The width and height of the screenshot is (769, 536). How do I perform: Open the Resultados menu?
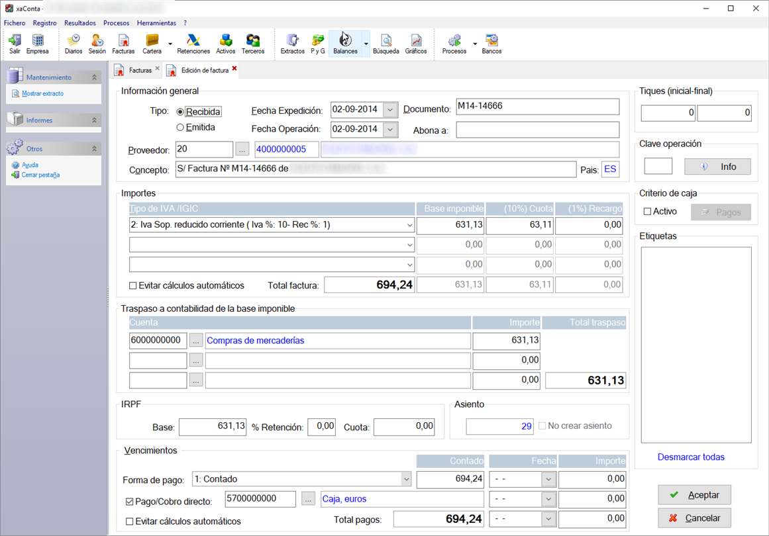click(79, 23)
